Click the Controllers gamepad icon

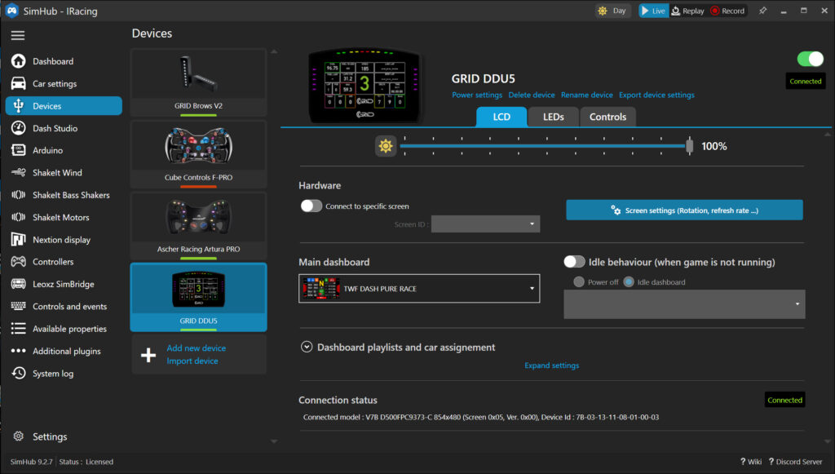(x=19, y=262)
